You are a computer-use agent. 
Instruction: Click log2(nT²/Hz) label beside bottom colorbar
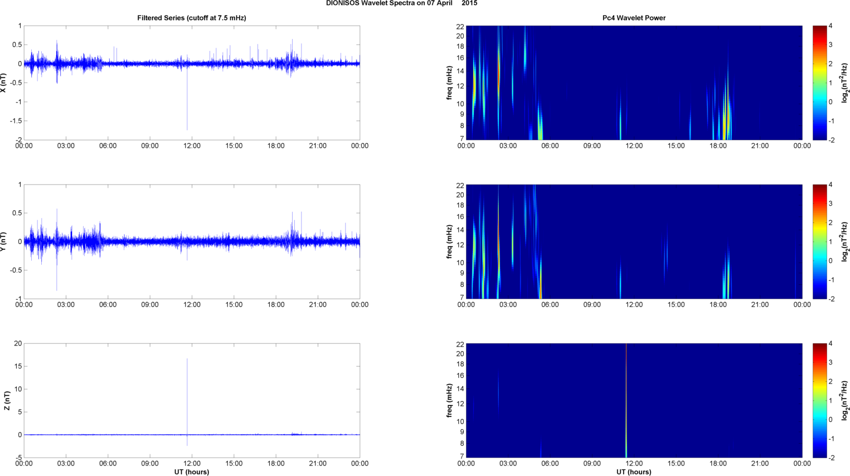(x=845, y=400)
